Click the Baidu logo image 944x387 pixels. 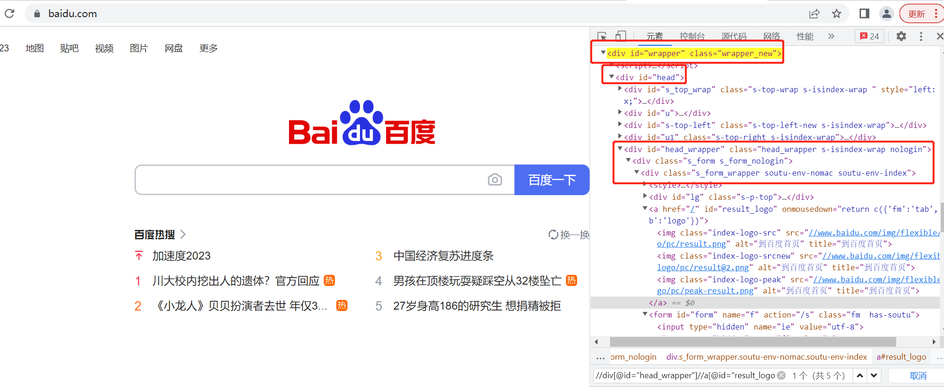[x=362, y=123]
